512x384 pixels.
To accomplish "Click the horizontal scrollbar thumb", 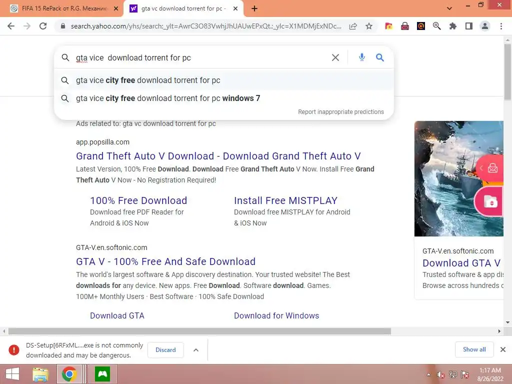I will pos(199,331).
